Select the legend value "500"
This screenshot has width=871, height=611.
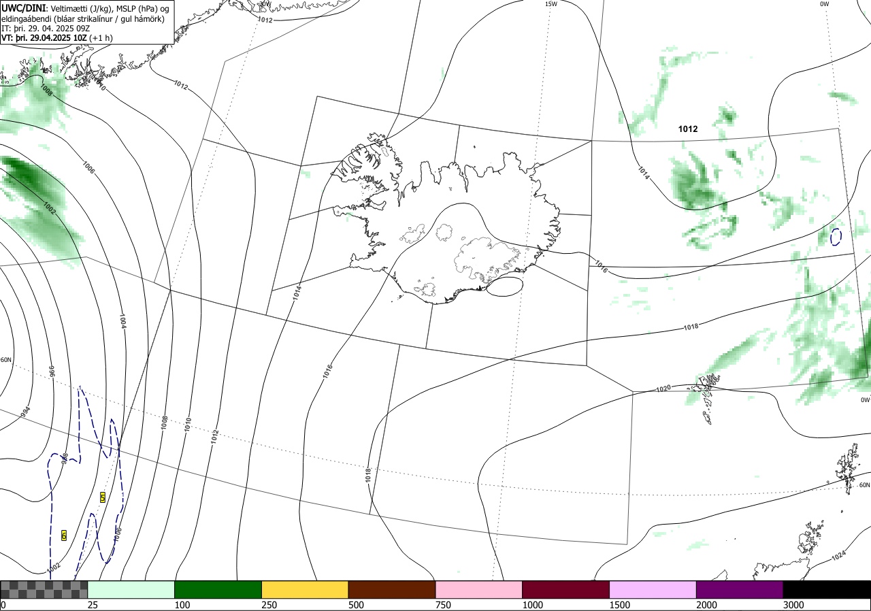coord(357,605)
